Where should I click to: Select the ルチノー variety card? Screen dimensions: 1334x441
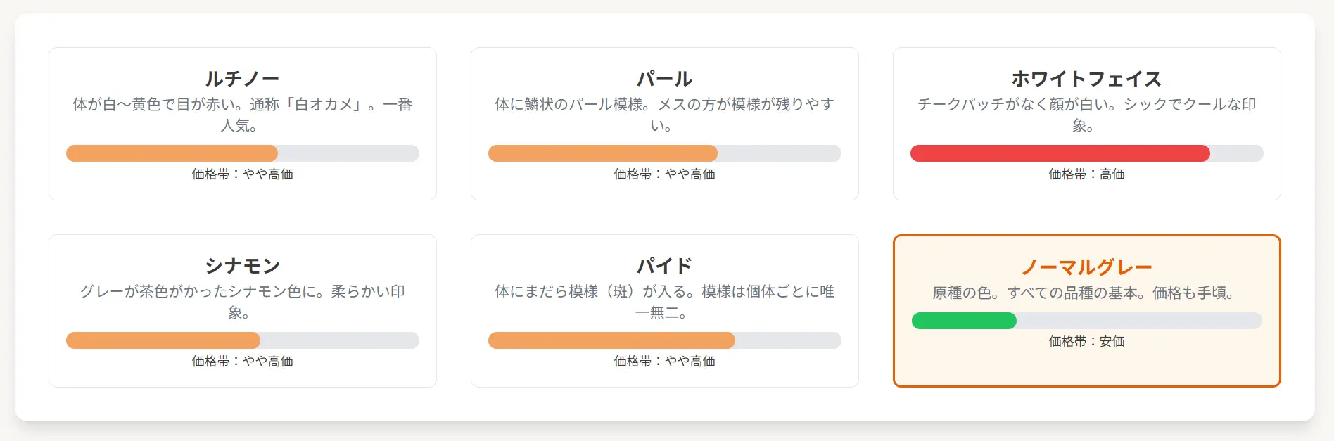click(243, 124)
